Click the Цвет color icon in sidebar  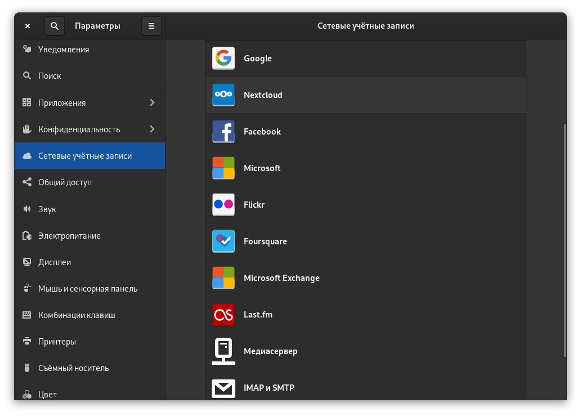[26, 394]
